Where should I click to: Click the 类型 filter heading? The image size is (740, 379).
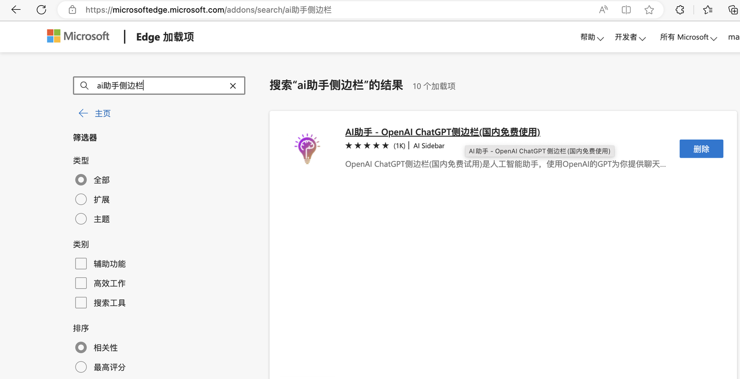pyautogui.click(x=81, y=161)
